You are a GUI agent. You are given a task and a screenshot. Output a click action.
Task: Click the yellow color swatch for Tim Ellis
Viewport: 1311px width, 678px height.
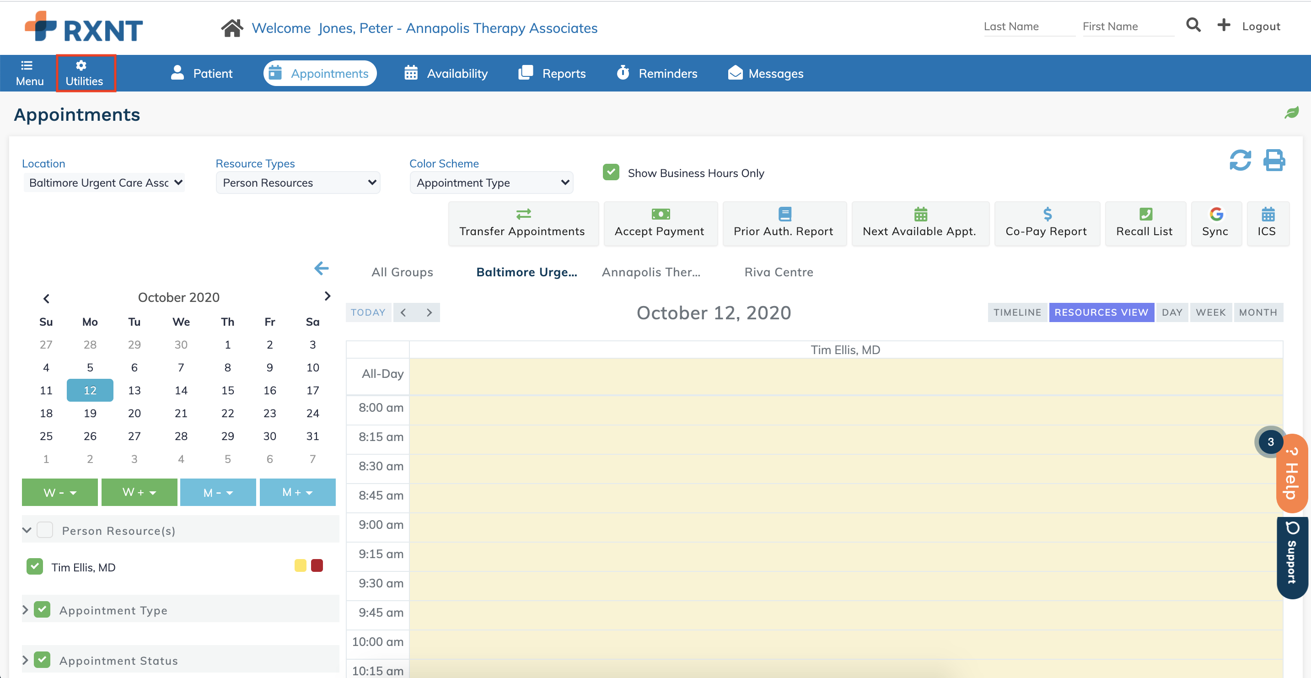301,565
